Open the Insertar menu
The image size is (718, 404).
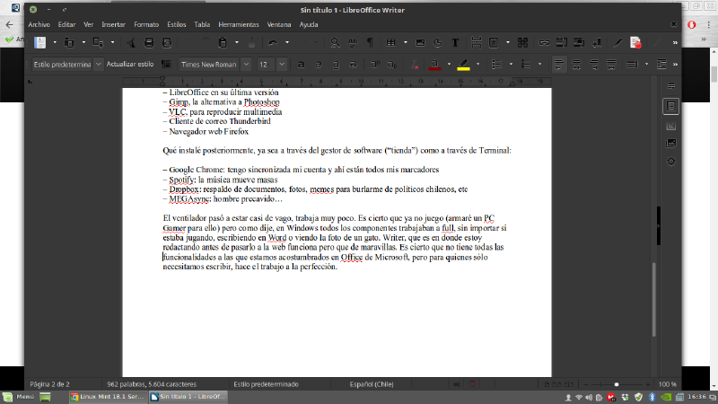[113, 25]
